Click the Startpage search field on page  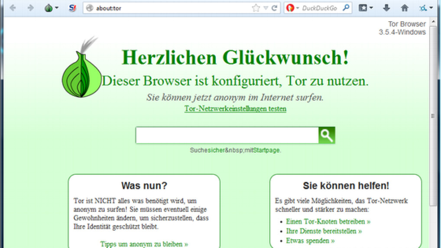(227, 135)
